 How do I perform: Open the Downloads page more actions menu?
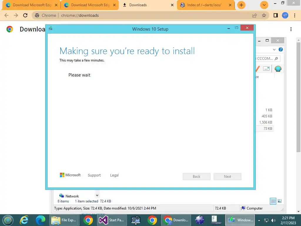click(291, 29)
